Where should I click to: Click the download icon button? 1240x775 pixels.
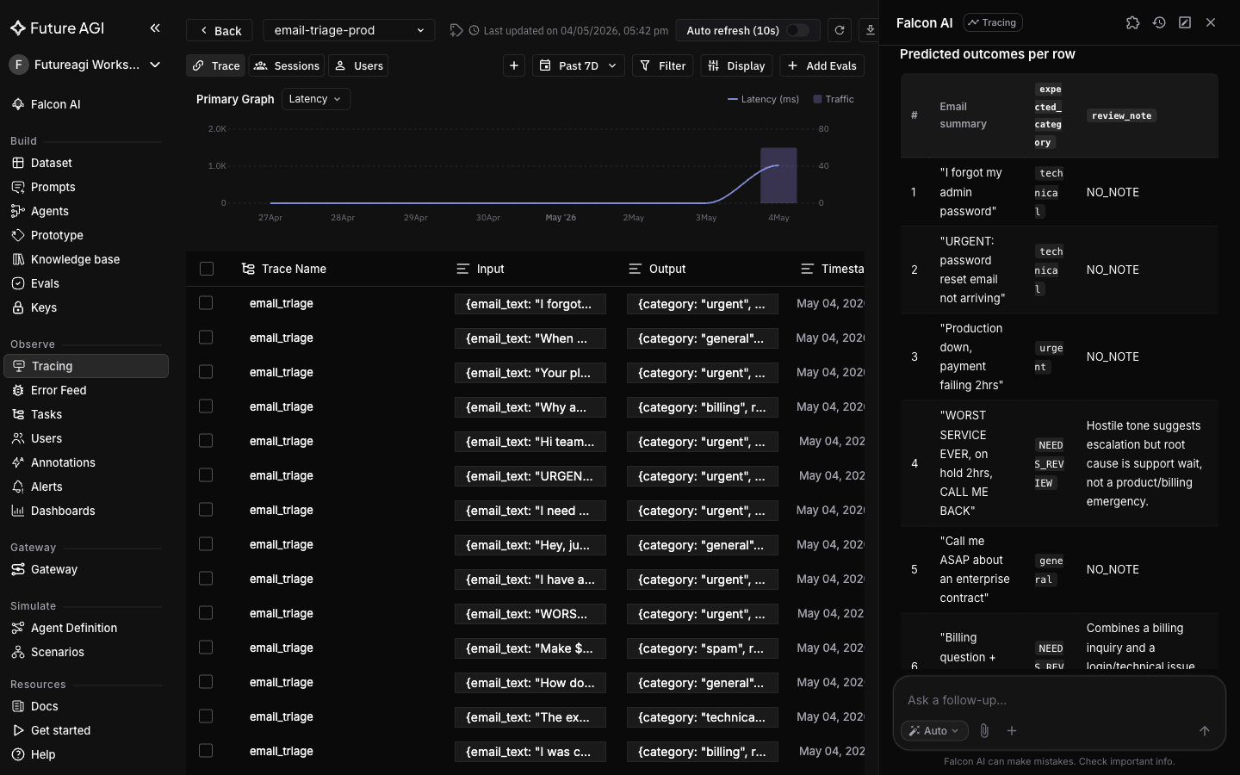click(870, 30)
